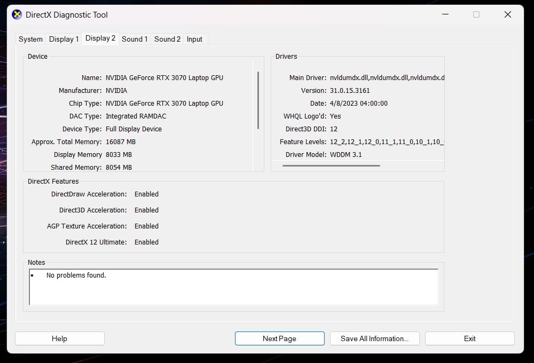Go to the Sound 1 tab
This screenshot has height=363, width=534.
coord(135,39)
